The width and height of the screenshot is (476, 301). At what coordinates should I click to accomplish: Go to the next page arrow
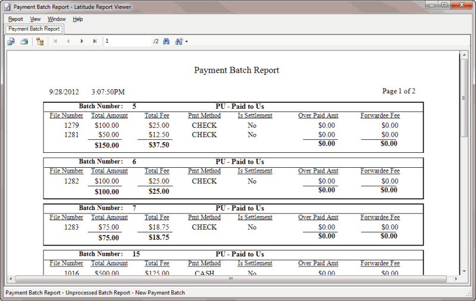pyautogui.click(x=82, y=42)
